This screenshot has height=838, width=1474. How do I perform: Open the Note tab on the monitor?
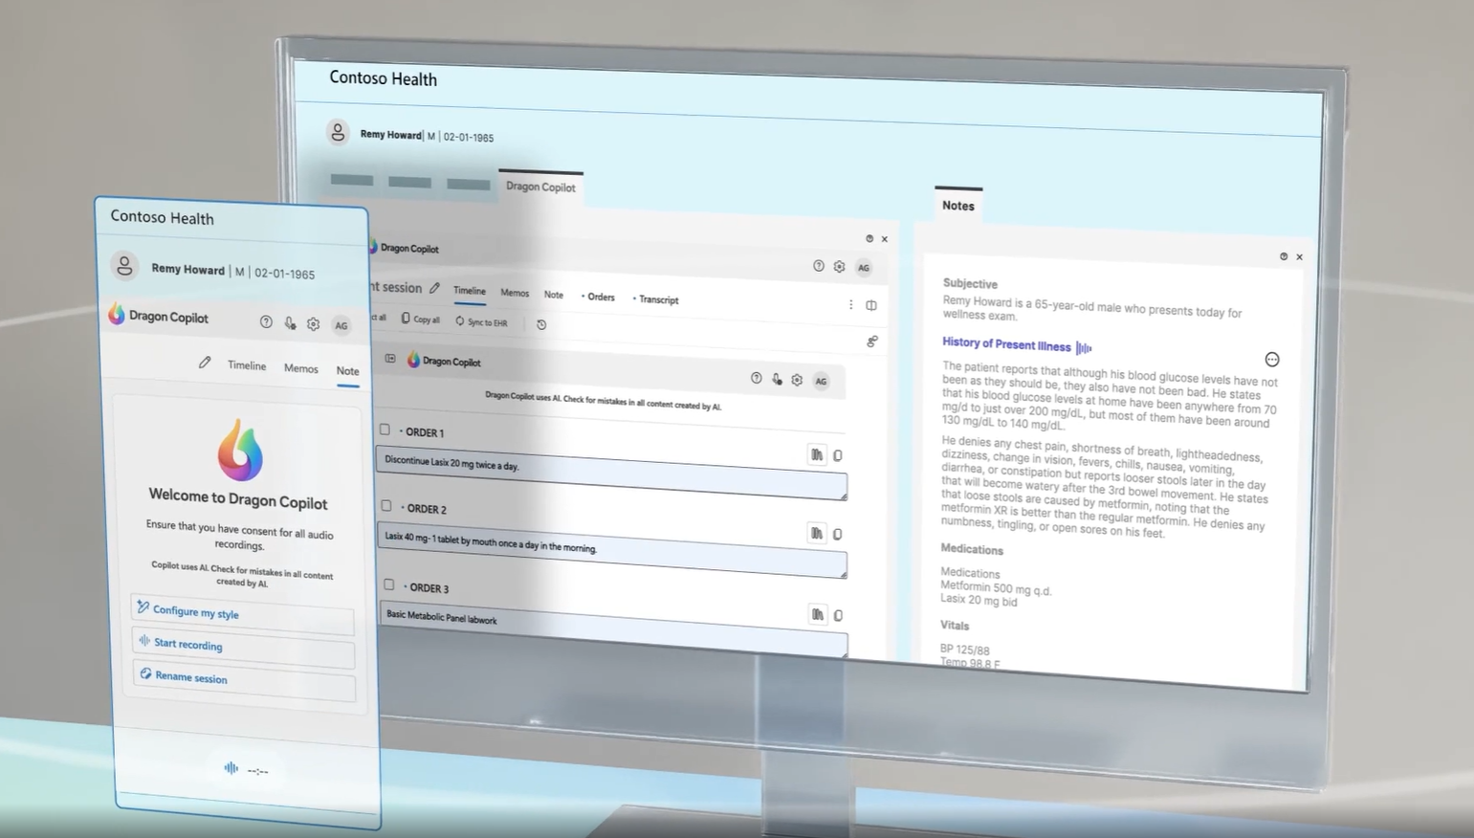pyautogui.click(x=554, y=295)
